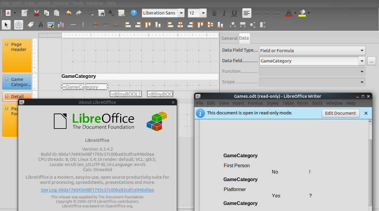Open the Format menu in Writer window
Viewport: 379px width, 211px height.
[255, 103]
